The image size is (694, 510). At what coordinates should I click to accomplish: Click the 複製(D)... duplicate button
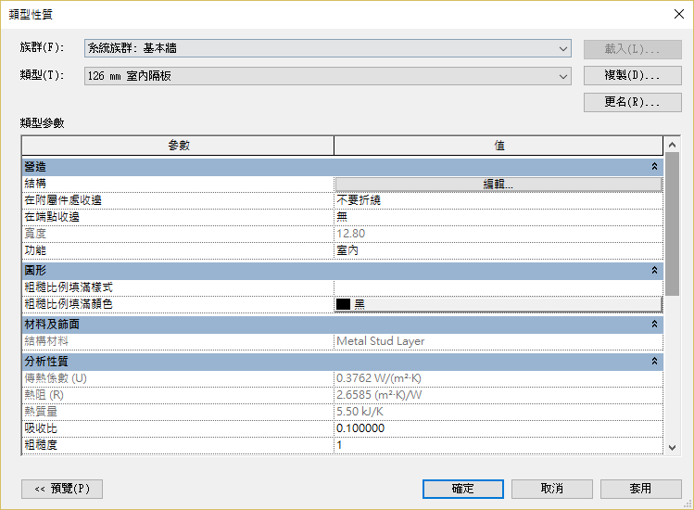[632, 75]
